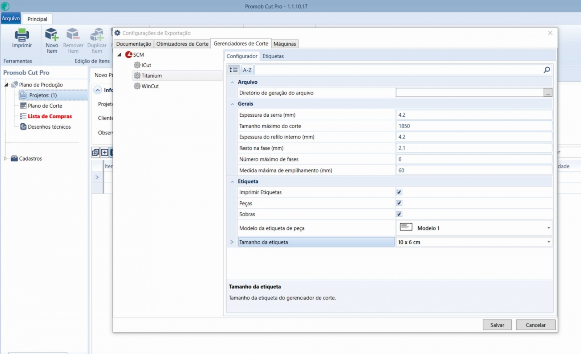Click the Cancelar button
581x354 pixels.
click(x=535, y=325)
